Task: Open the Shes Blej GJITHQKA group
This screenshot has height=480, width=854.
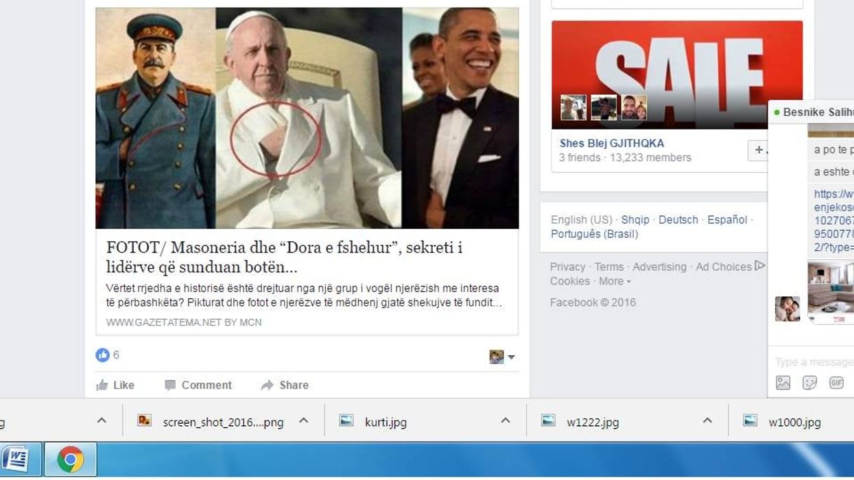Action: (612, 143)
